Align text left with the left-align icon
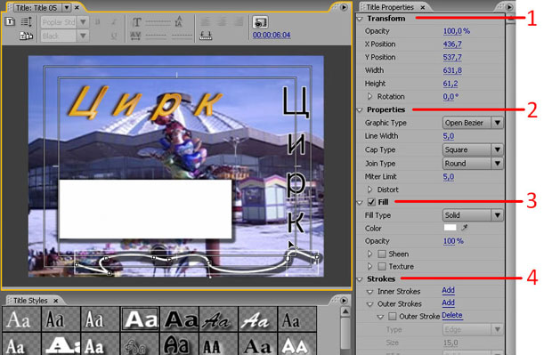 206,22
